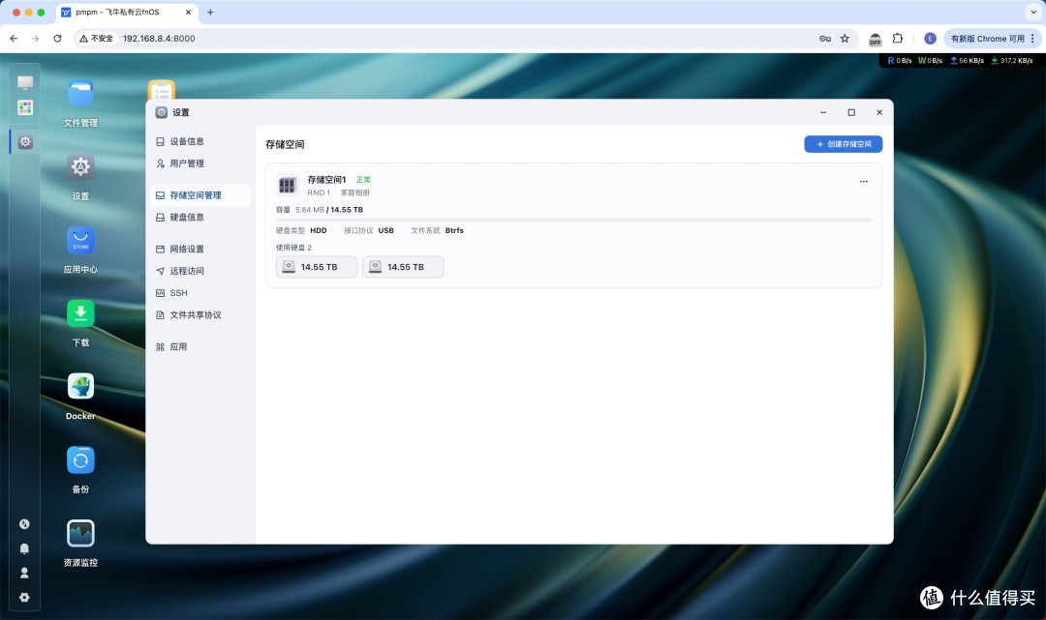
Task: Select settings gear in left dock
Action: point(25,142)
